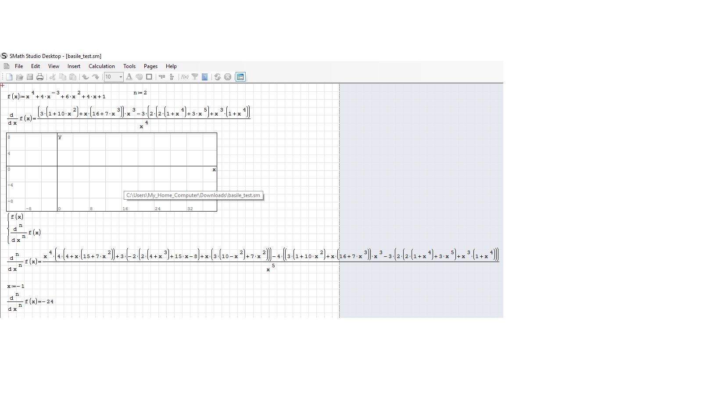
Task: Recalculate the worksheet with the refresh icon
Action: (218, 77)
